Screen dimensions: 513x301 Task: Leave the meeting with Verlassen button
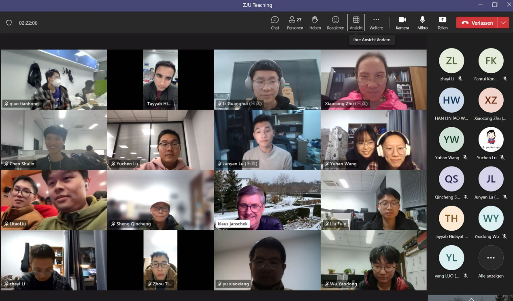tap(477, 23)
